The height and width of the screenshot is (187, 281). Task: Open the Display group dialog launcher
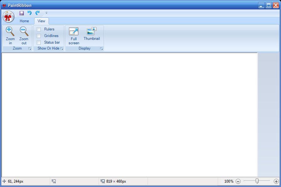(101, 49)
